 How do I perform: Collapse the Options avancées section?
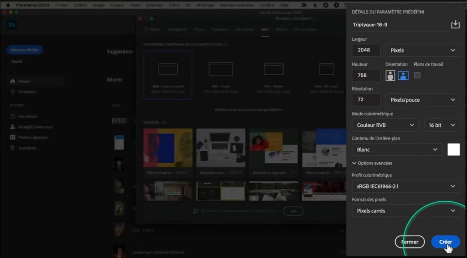372,163
